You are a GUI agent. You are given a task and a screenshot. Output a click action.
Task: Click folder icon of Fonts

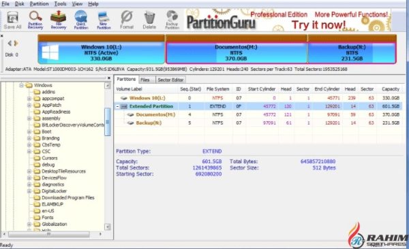(37, 218)
